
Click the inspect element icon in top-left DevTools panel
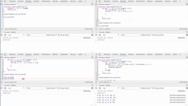click(2, 1)
